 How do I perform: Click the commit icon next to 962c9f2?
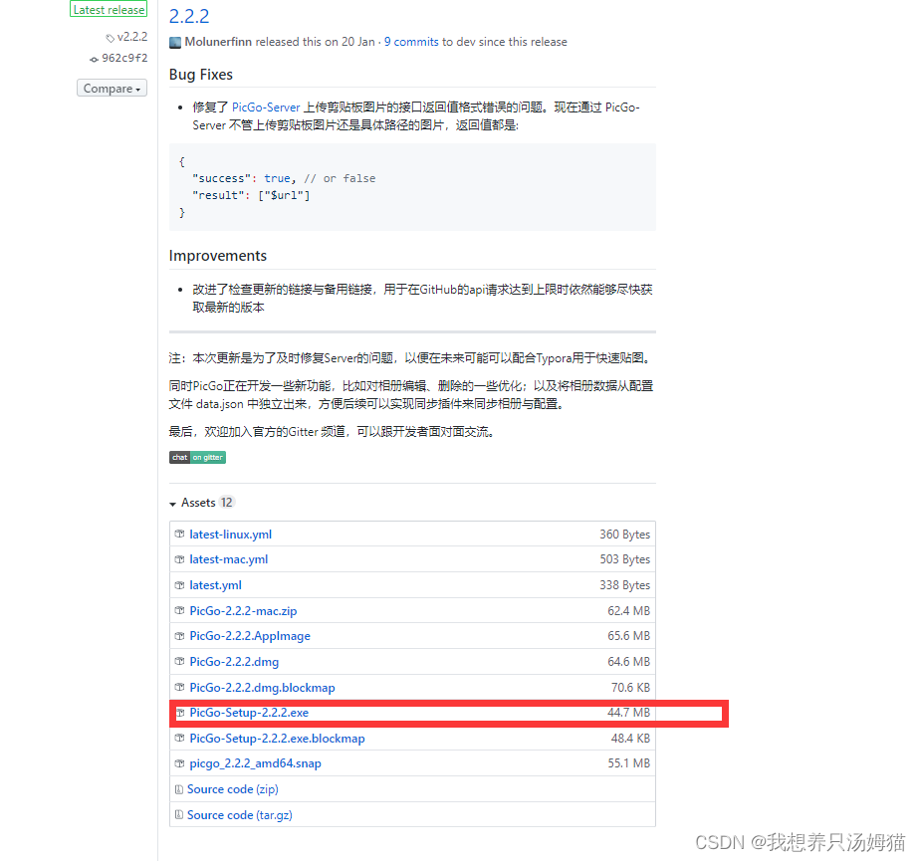(x=94, y=59)
